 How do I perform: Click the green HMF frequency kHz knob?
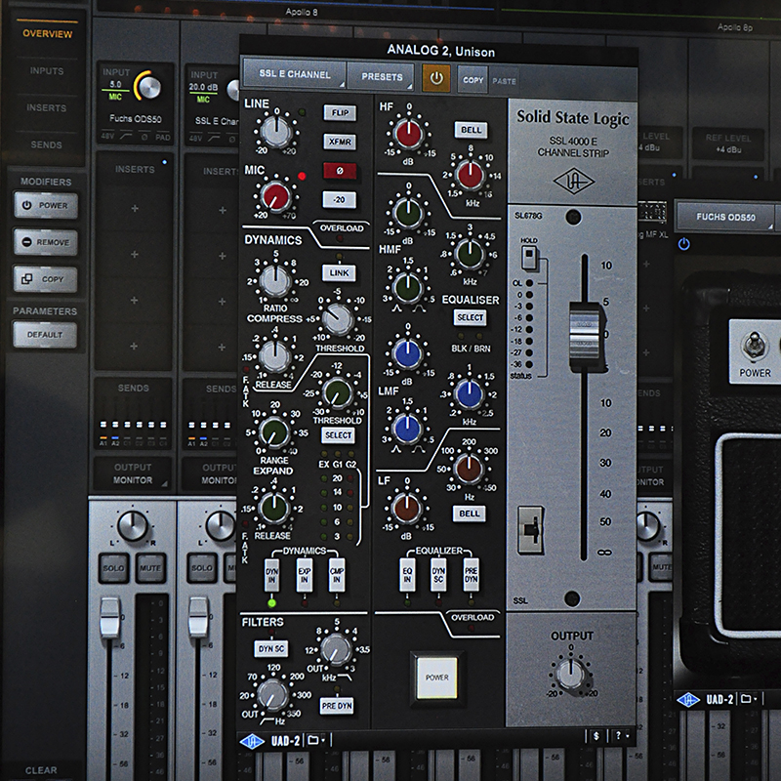[470, 254]
